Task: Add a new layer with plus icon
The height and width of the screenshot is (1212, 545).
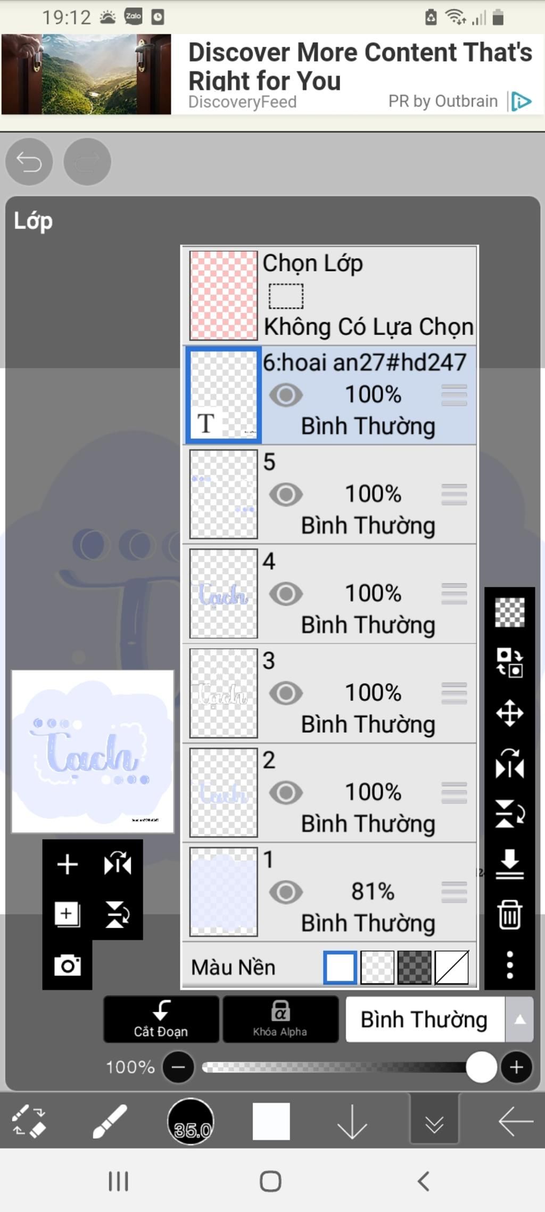Action: [68, 864]
